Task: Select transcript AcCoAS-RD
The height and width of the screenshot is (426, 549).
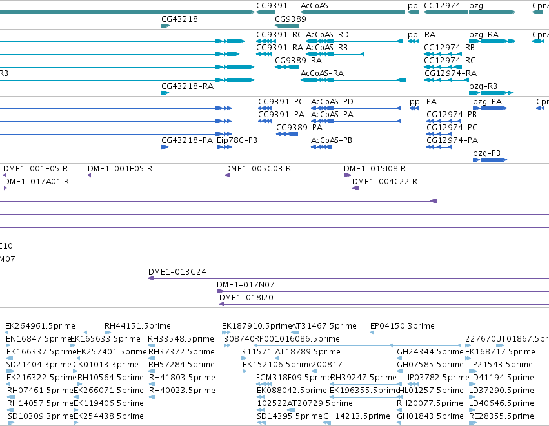Action: tap(327, 35)
